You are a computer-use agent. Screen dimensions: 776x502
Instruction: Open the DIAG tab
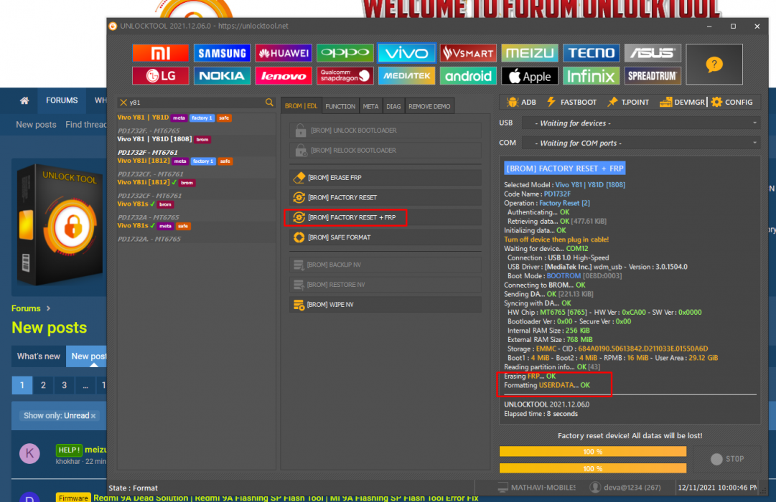coord(393,106)
